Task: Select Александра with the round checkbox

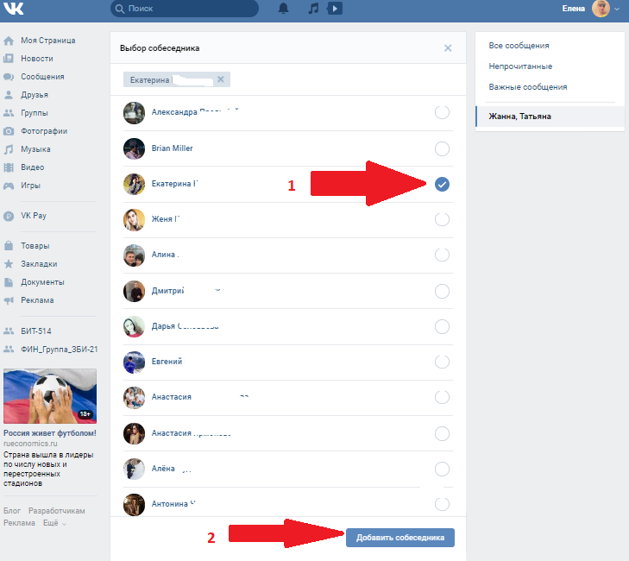Action: (442, 112)
